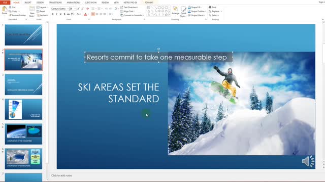Image resolution: width=325 pixels, height=182 pixels.
Task: Select slide 4 thumbnail with atmosphere layers
Action: point(23,109)
